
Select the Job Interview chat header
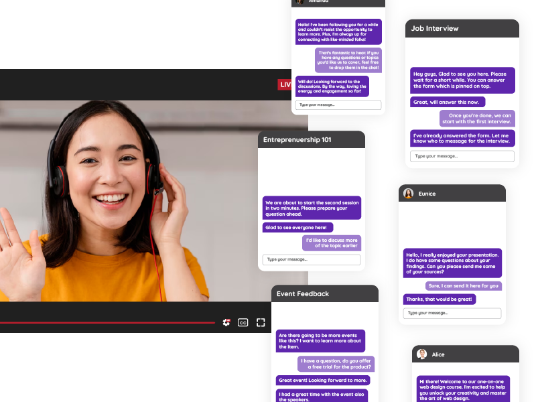[462, 28]
